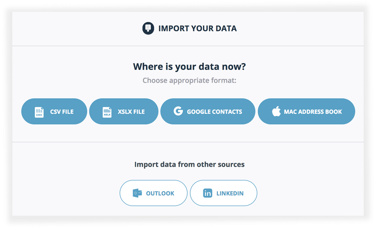
Task: Click the import icon in the header
Action: [148, 29]
